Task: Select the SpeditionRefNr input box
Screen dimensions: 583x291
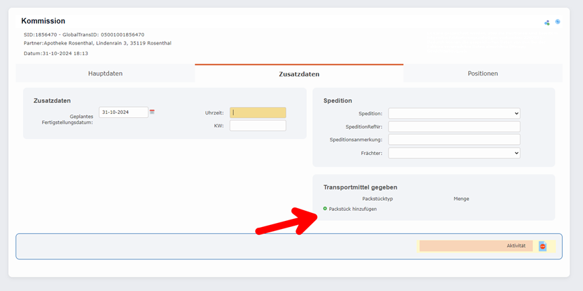Action: [x=454, y=127]
